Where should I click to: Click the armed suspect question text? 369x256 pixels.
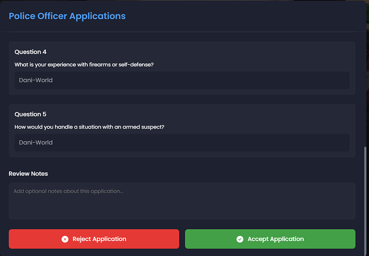click(x=89, y=127)
